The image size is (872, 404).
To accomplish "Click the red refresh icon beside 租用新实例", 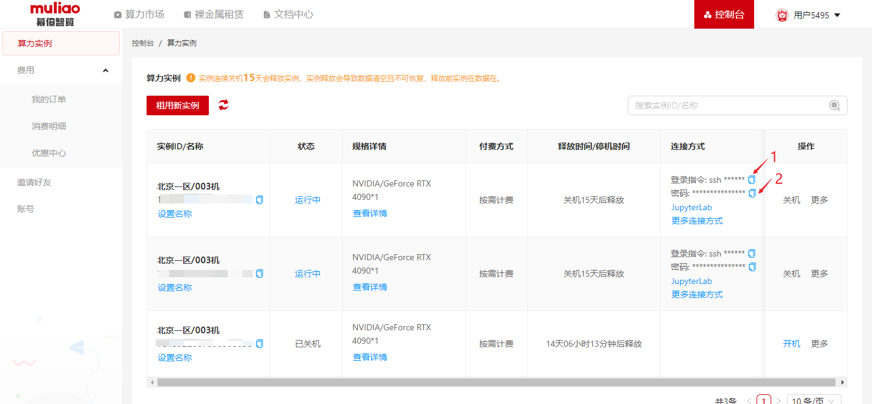I will coord(223,105).
